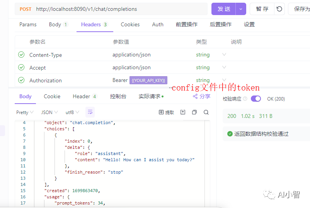Viewport: 310px width, 208px height.
Task: Toggle the Accept header checkmark
Action: point(21,67)
